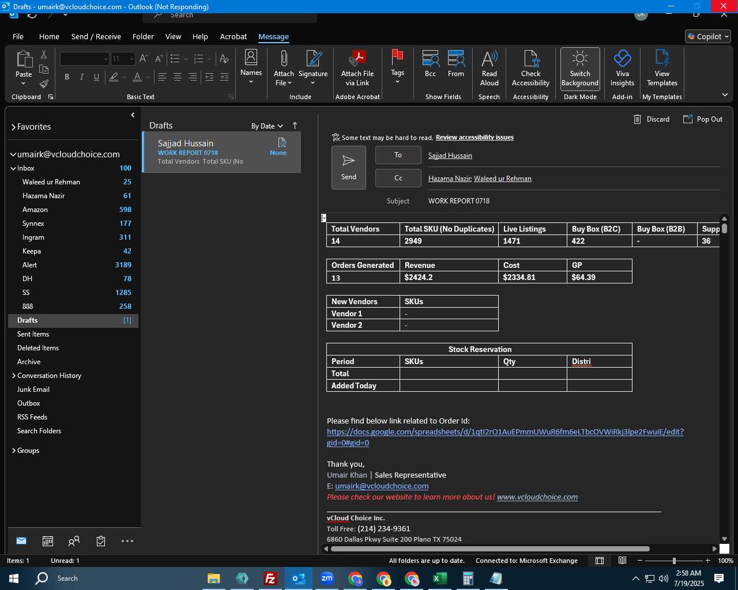Open the Send / Receive tab

coord(96,36)
